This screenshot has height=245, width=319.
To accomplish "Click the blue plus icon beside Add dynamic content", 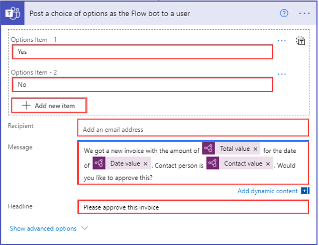I will coord(304,191).
